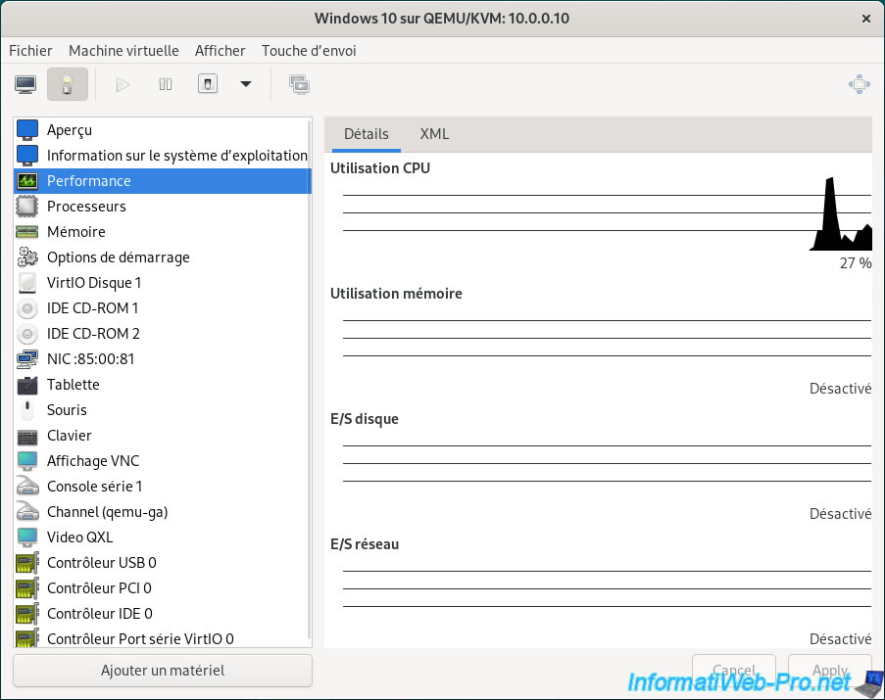
Task: Select the Options de démarrage gears icon
Action: (x=27, y=257)
